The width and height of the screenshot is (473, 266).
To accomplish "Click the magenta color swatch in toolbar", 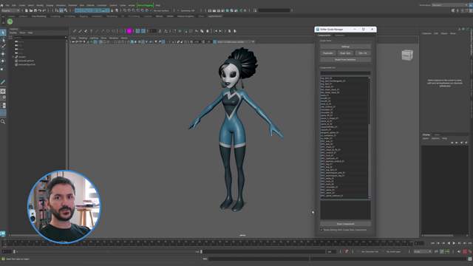I will click(x=129, y=31).
